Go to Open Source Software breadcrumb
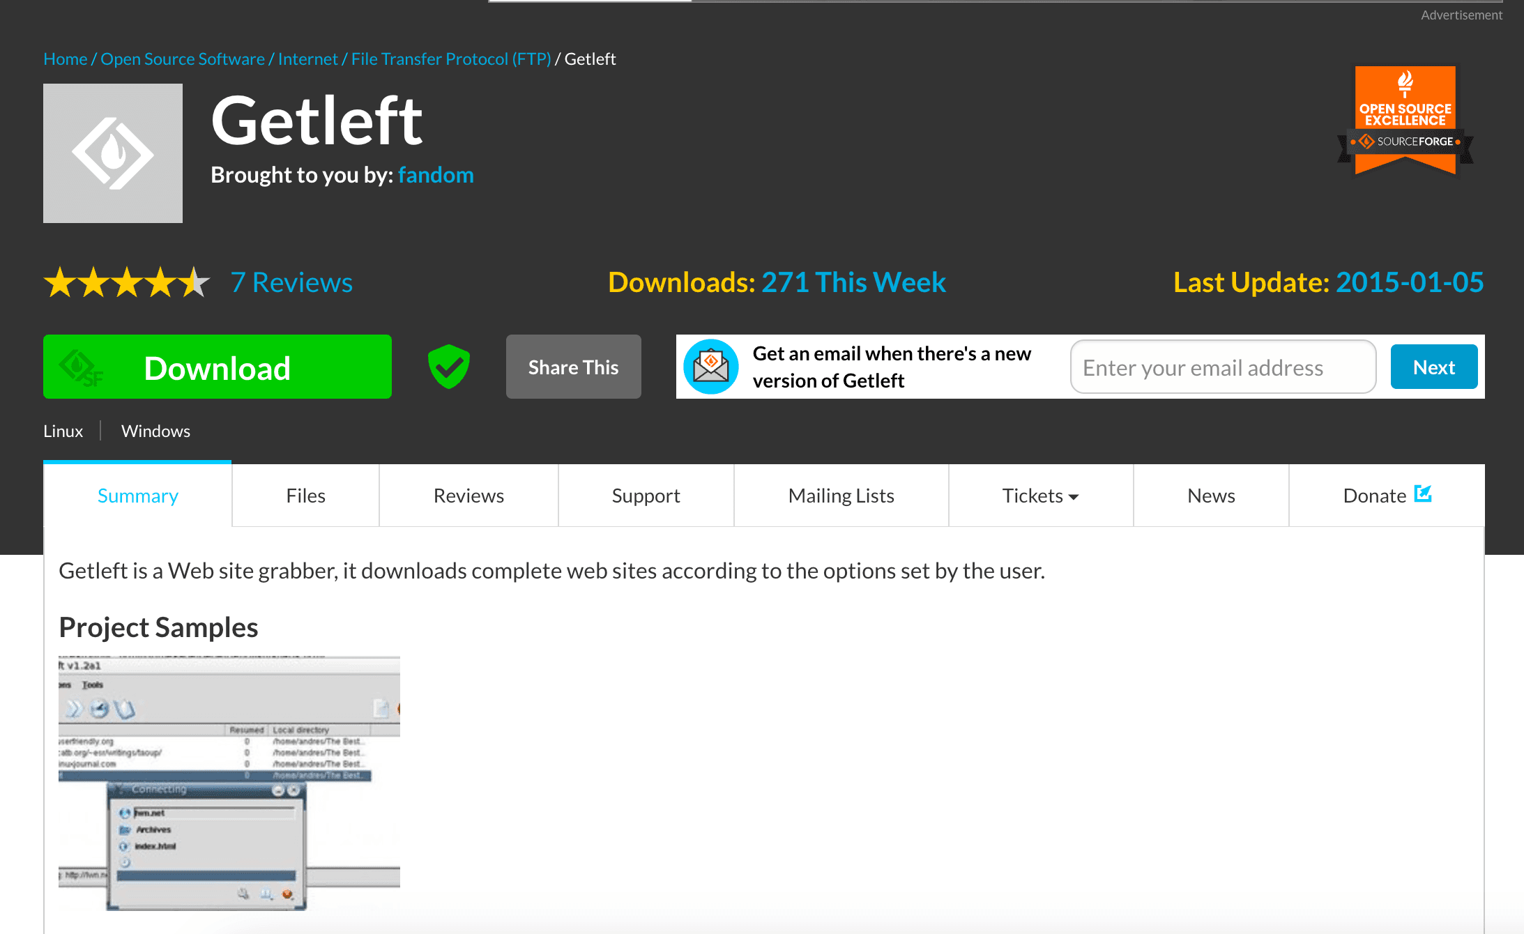The image size is (1524, 934). (183, 59)
